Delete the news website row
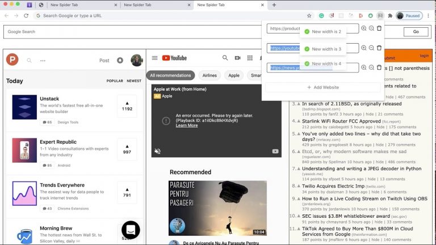436x245 pixels. 379,67
